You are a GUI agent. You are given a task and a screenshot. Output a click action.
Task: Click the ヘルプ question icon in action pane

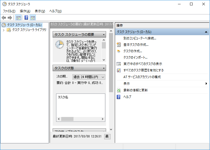point(119,97)
